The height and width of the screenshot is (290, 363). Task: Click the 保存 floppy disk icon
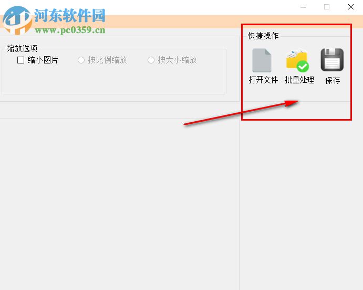(x=332, y=60)
